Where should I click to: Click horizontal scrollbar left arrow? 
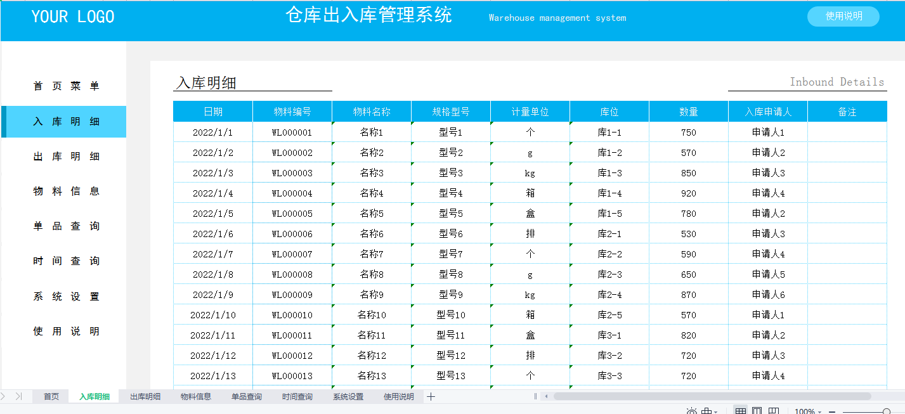coord(546,397)
